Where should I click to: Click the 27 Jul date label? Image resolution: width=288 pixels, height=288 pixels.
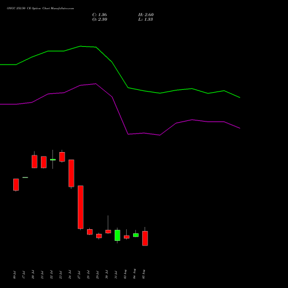tap(79, 275)
